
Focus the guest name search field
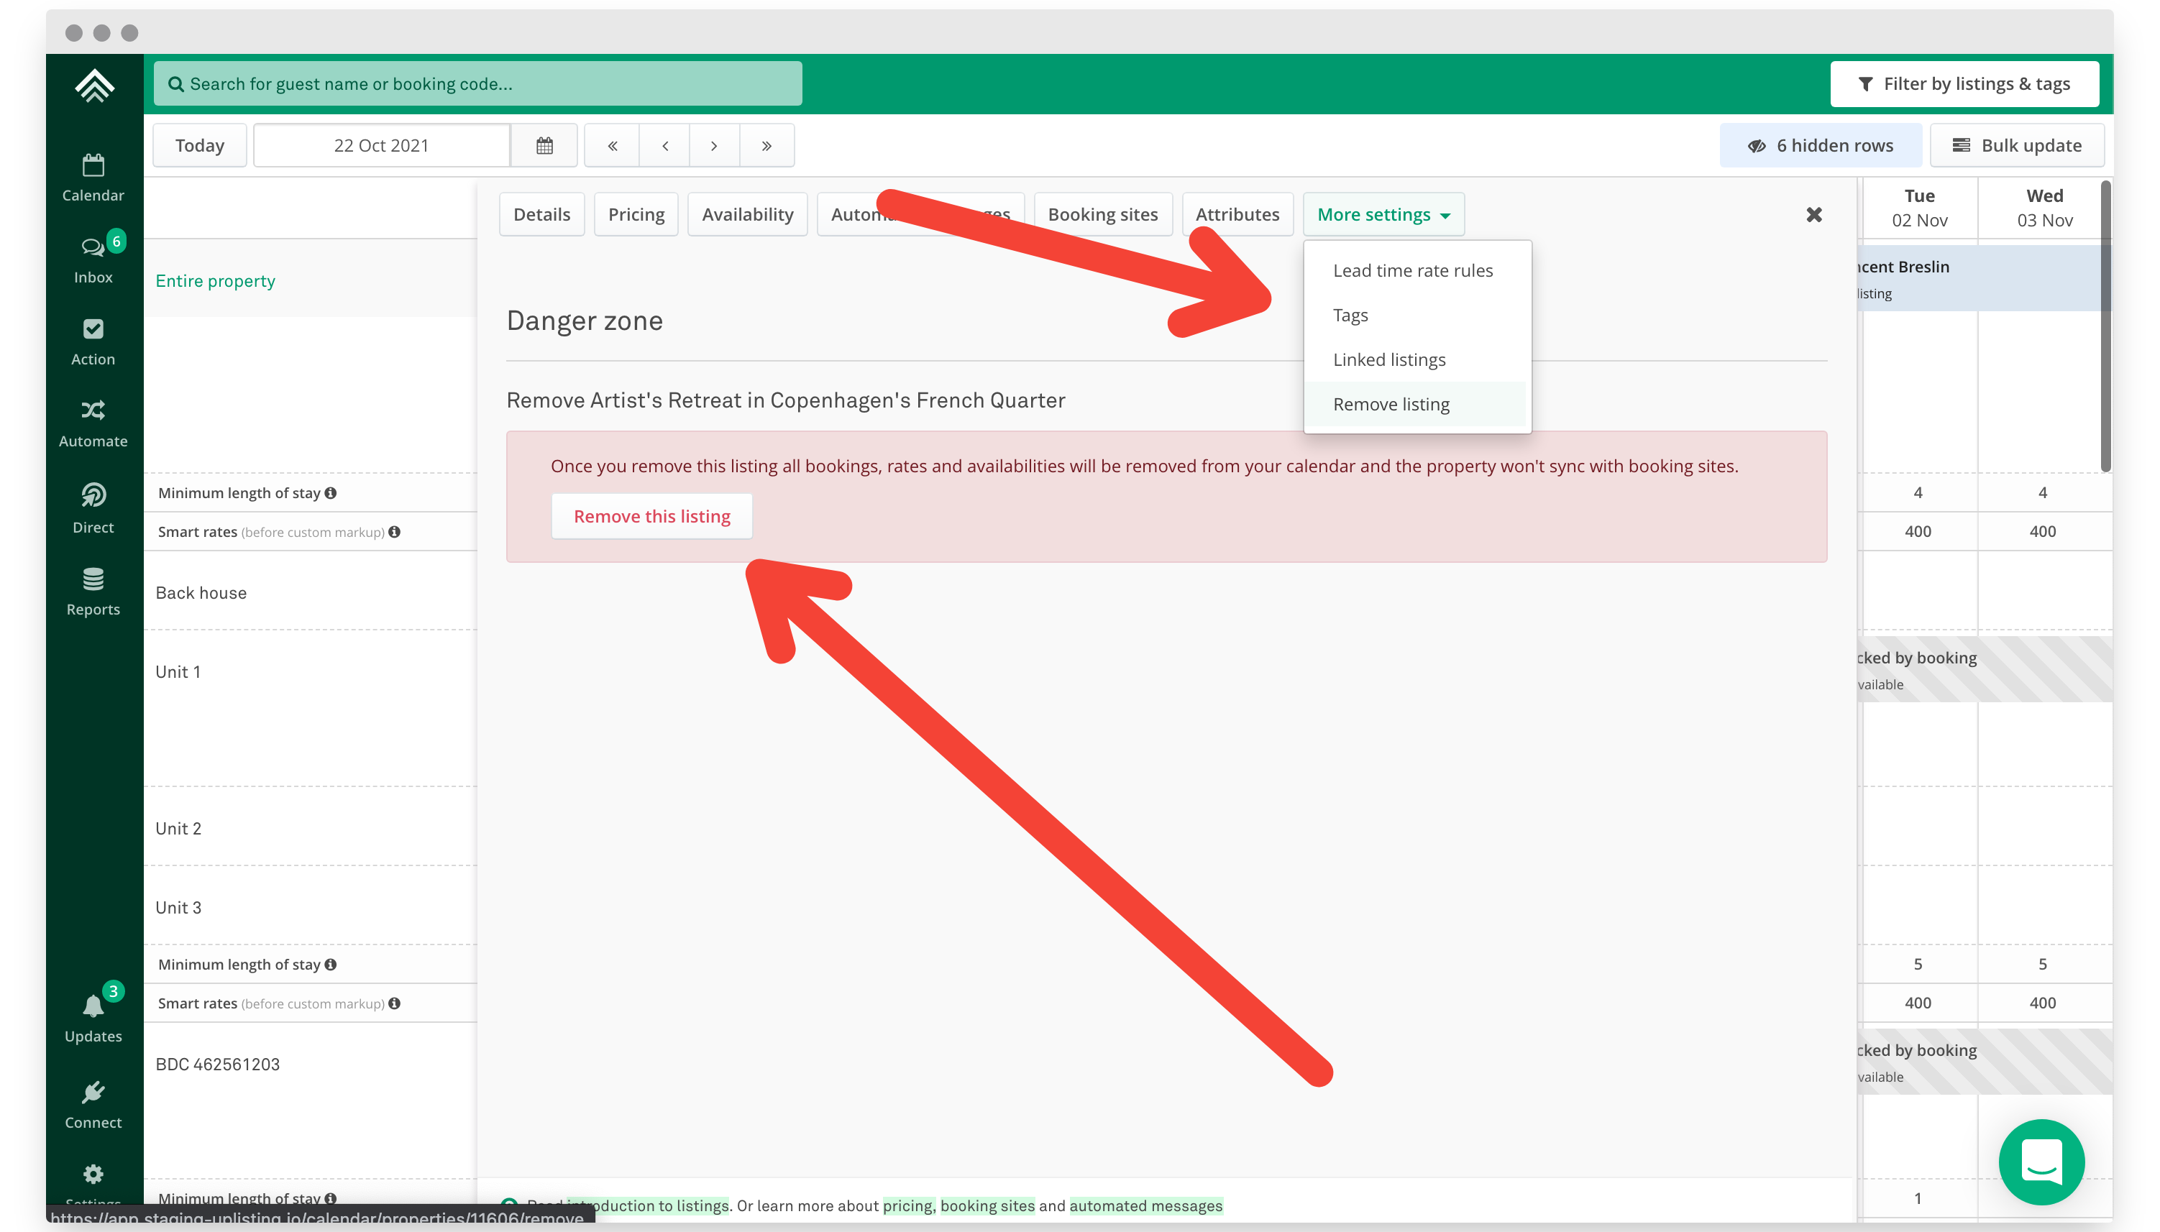coord(477,84)
